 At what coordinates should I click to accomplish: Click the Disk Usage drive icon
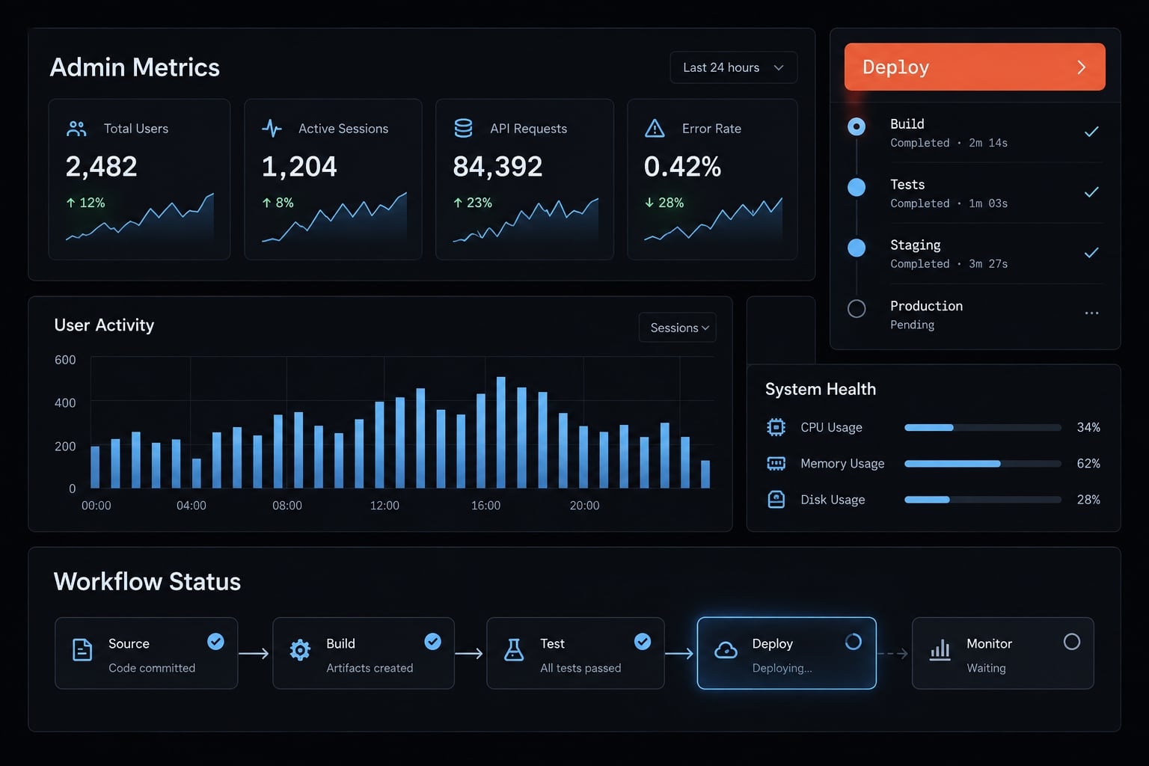click(x=776, y=500)
